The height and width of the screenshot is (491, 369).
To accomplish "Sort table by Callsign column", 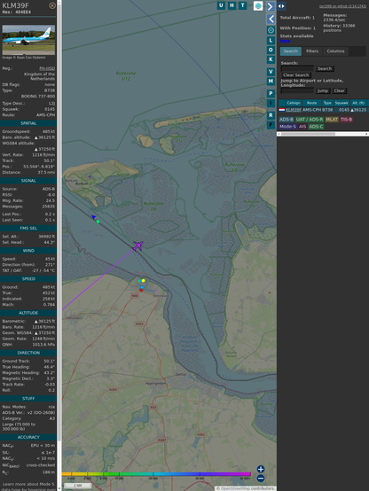I will (x=294, y=103).
